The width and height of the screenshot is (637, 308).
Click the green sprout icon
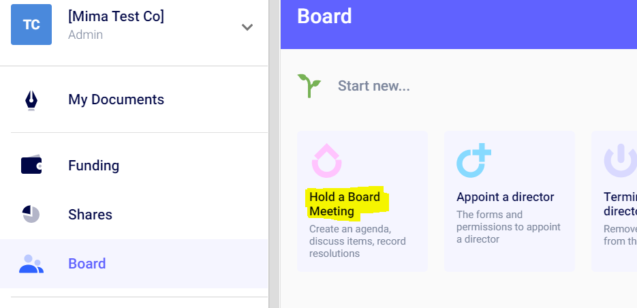pos(309,86)
